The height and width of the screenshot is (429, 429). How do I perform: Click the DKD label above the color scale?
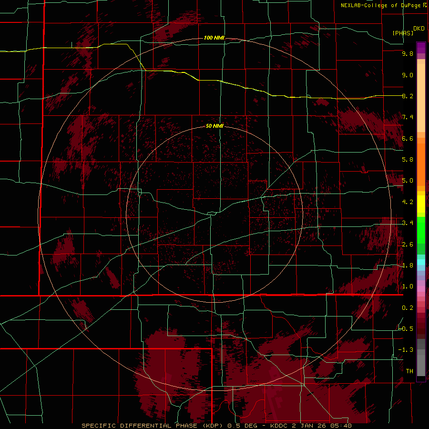click(x=419, y=29)
